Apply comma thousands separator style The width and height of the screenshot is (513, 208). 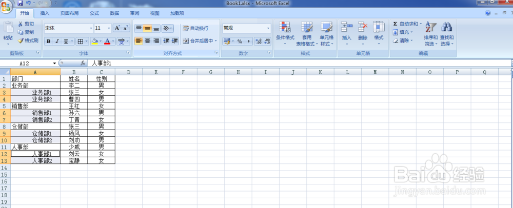[248, 41]
